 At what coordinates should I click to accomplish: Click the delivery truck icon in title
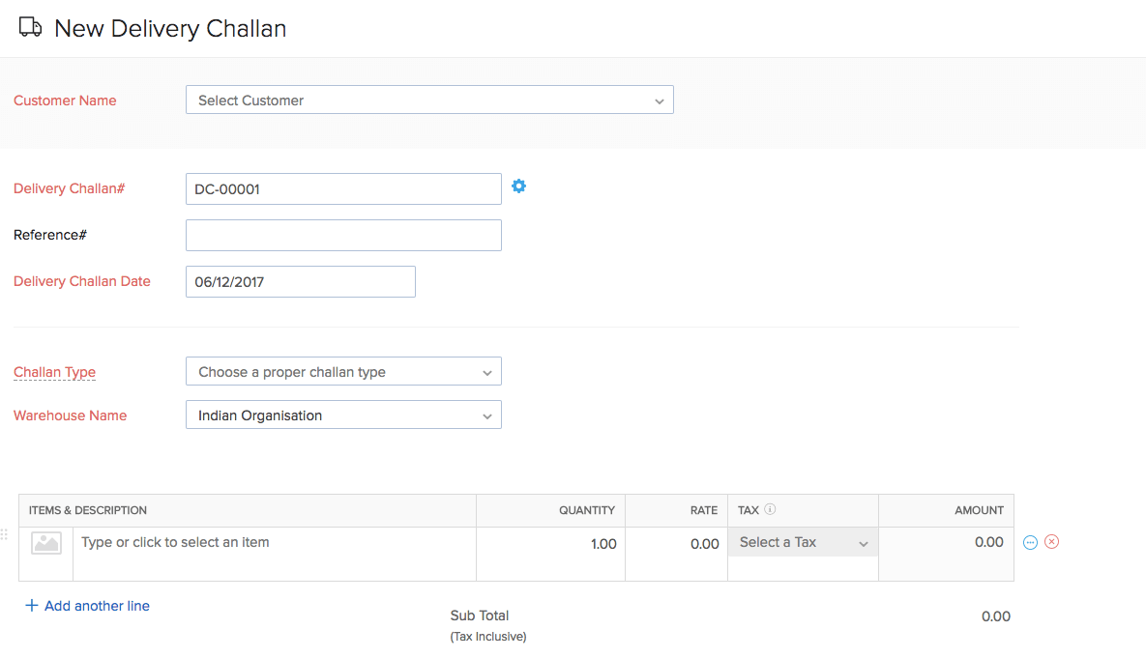coord(31,28)
